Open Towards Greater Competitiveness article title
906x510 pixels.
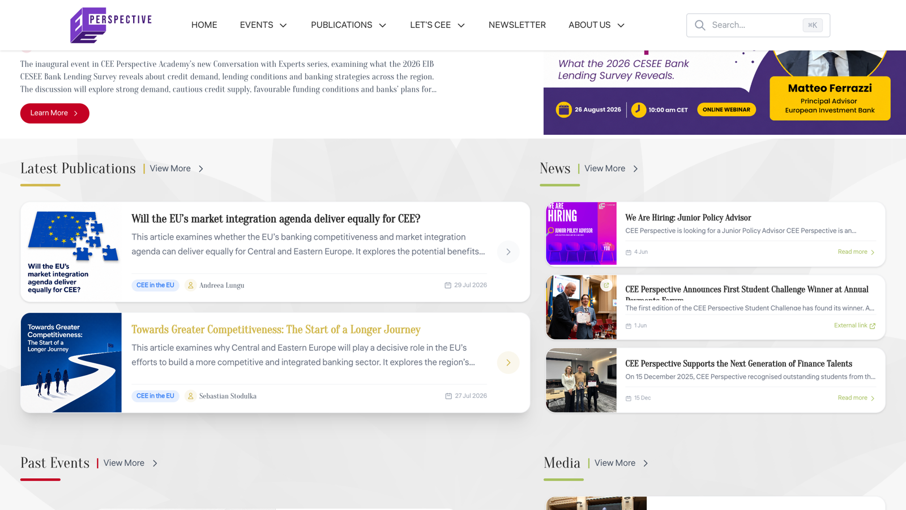point(276,330)
